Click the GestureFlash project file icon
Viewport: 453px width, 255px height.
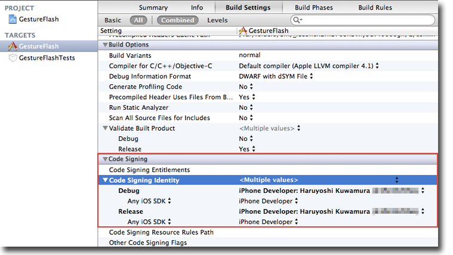pyautogui.click(x=13, y=20)
